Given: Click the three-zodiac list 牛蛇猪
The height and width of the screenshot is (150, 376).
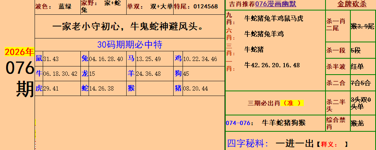Looking at the screenshot, I should tap(254, 49).
